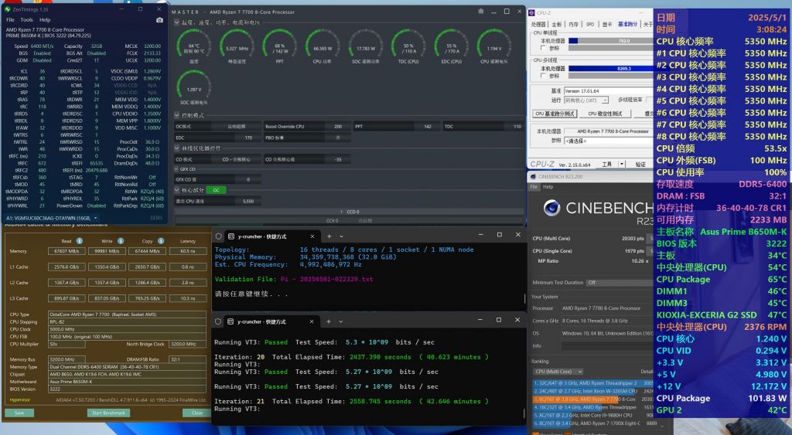792x435 pixels.
Task: Click the ZenTimings camera screenshot icon
Action: coord(159,19)
